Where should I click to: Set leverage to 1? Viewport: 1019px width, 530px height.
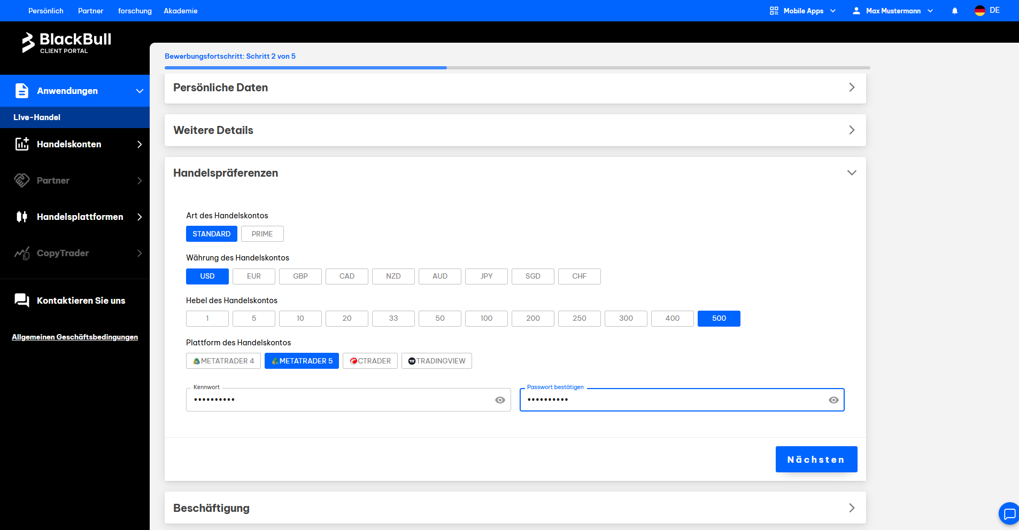pos(207,318)
